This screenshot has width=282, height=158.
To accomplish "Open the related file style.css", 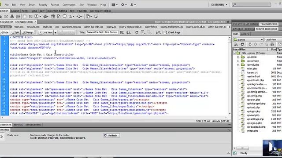I will tap(47, 27).
